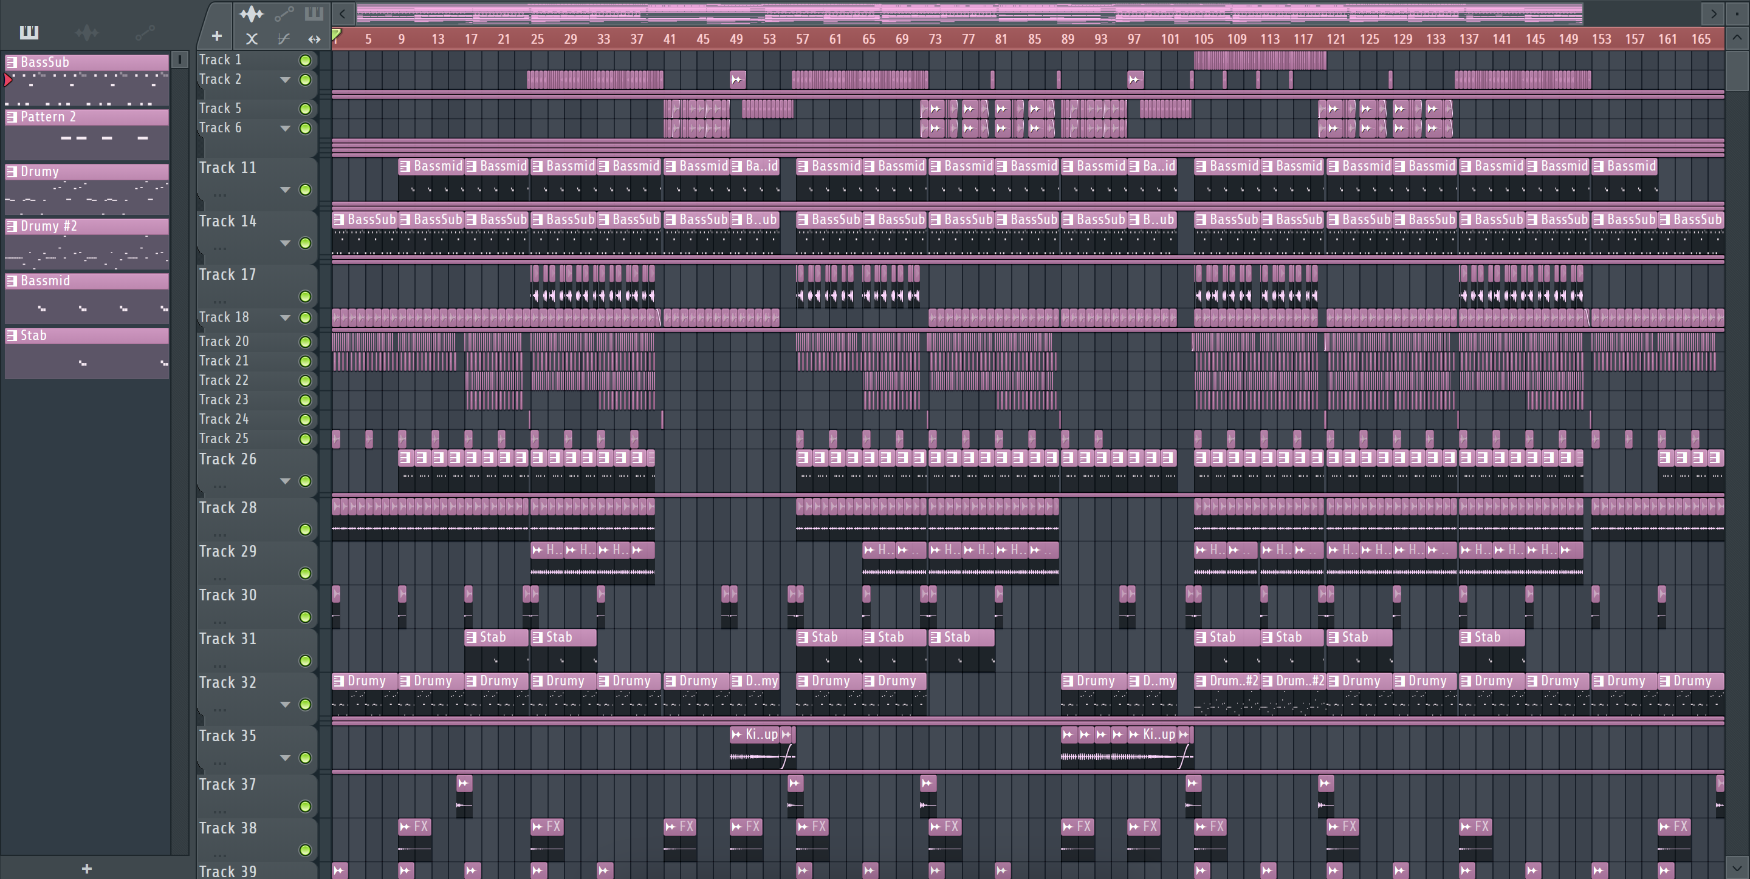Click the pattern icon of Stab in picker
Viewport: 1750px width, 879px height.
tap(12, 335)
